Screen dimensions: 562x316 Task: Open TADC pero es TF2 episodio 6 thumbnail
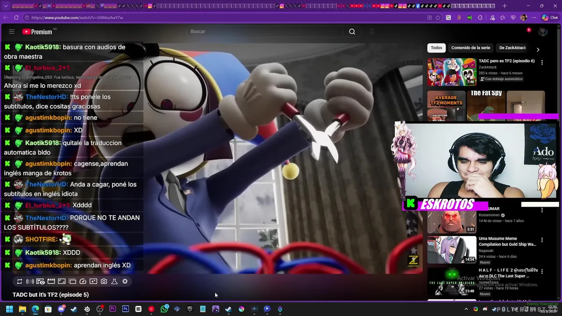(452, 72)
